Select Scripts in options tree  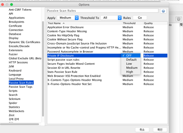pos(13,91)
